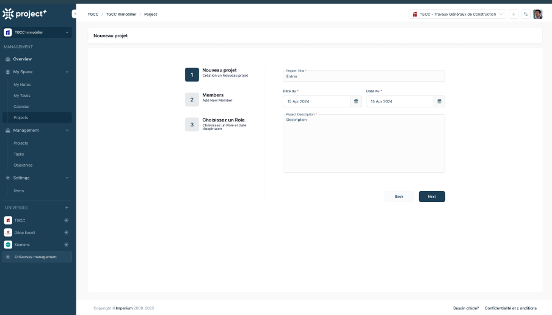
Task: Collapse the Management section chevron
Action: (x=67, y=130)
